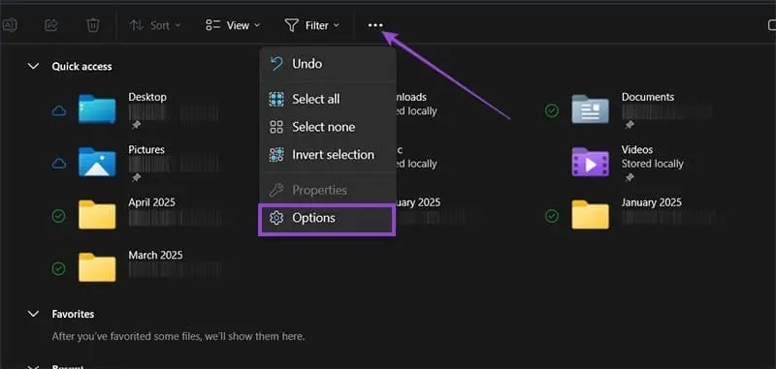Choose Options from the menu
776x369 pixels.
coord(327,218)
